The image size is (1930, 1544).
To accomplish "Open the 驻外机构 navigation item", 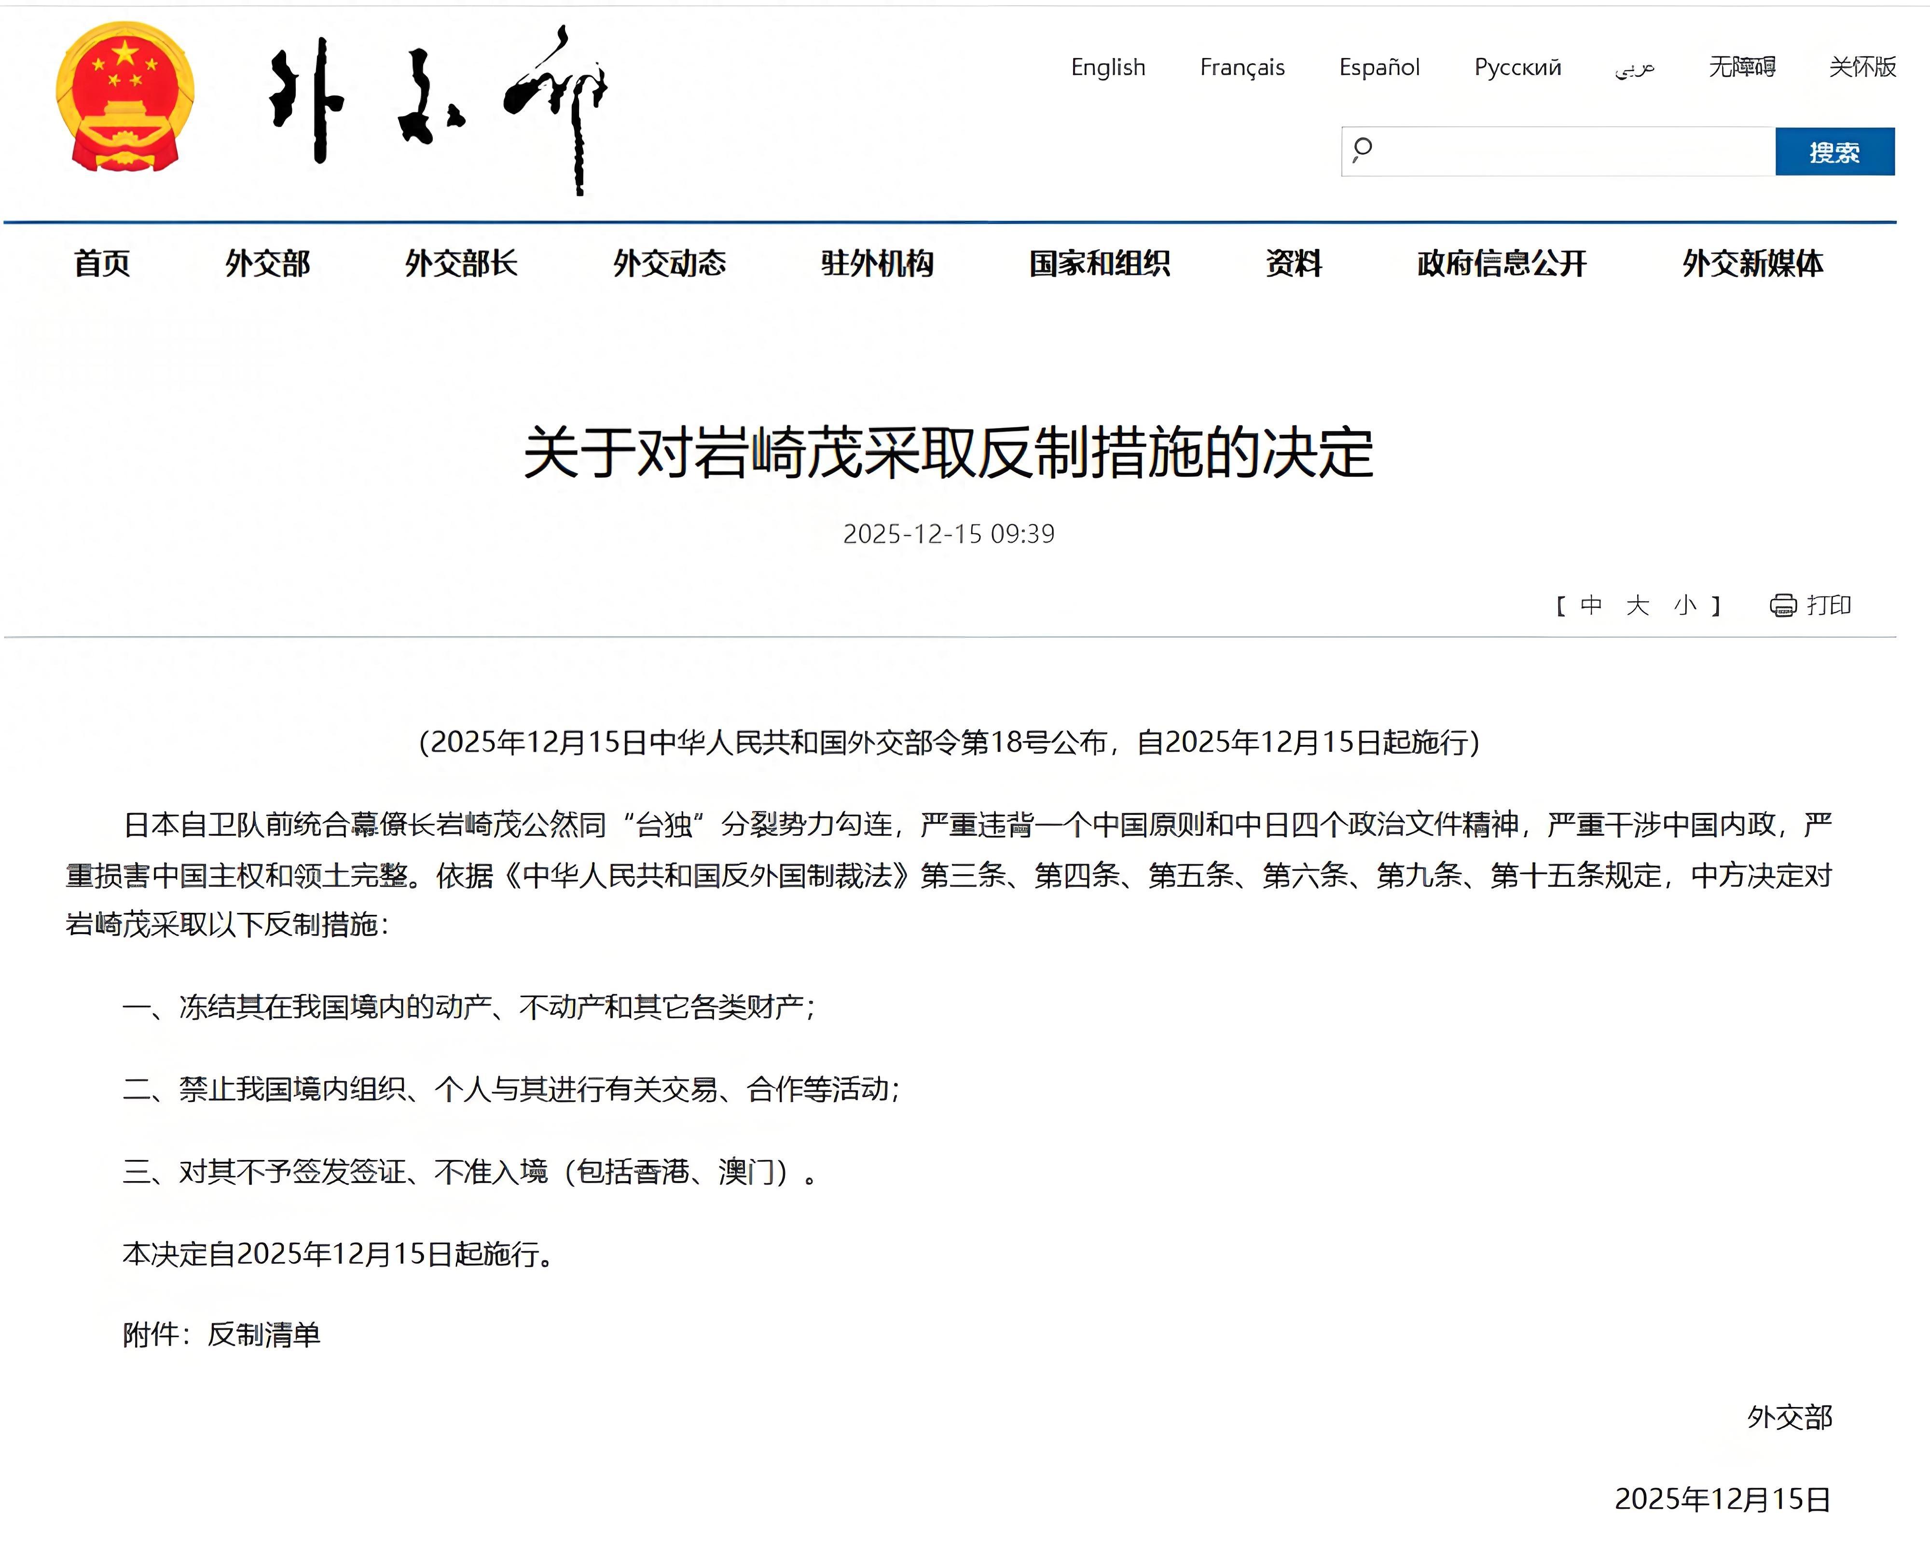I will (x=877, y=263).
